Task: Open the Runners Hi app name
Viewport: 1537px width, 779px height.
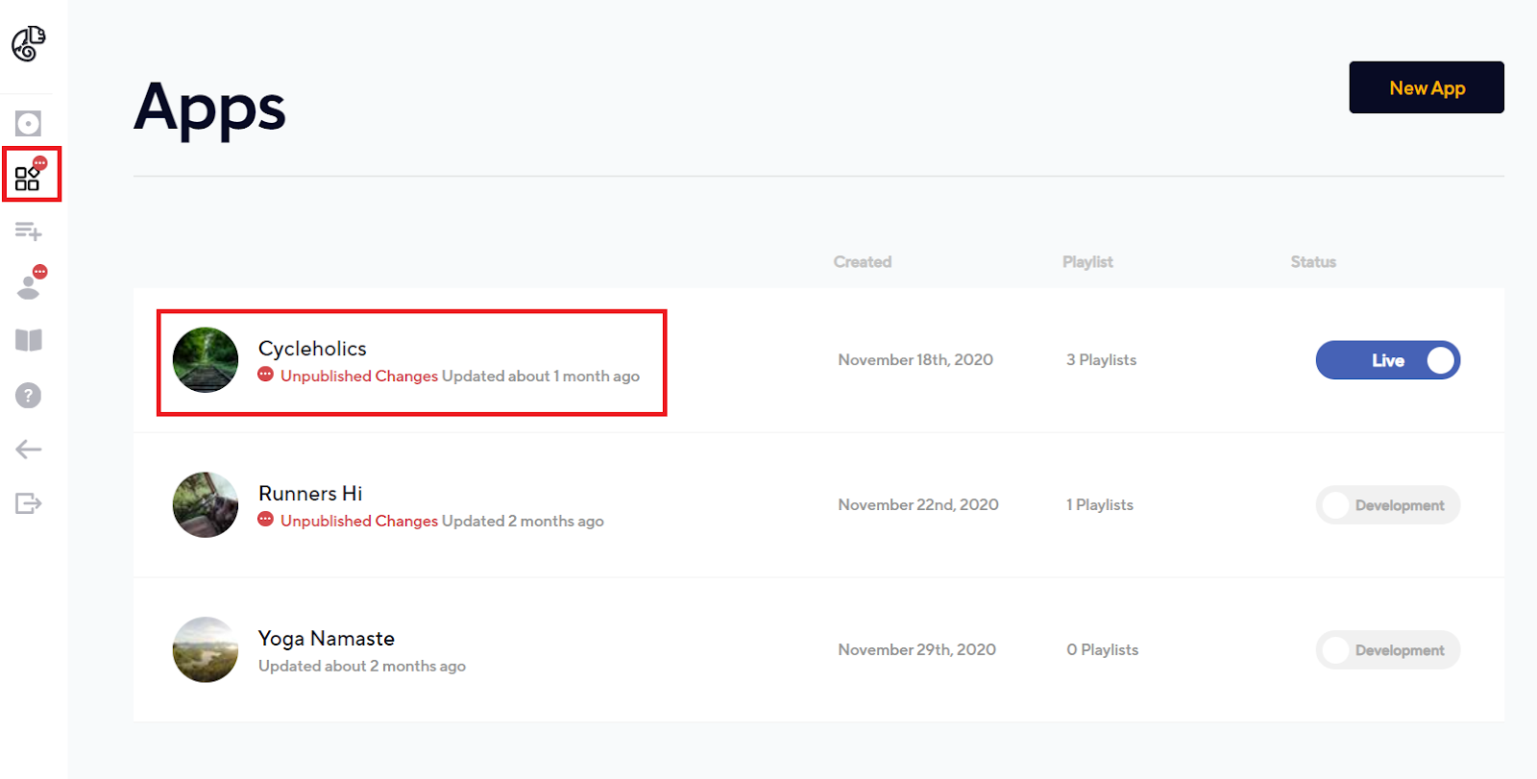Action: (310, 493)
